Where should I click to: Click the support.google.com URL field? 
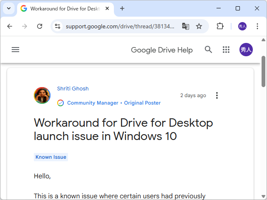click(x=120, y=26)
